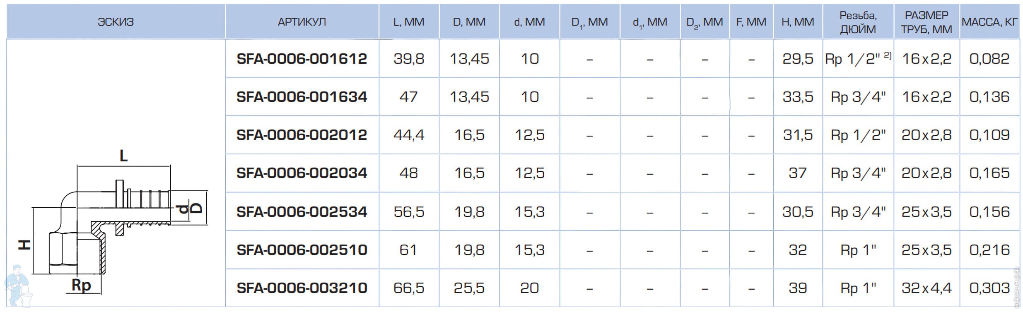Screen dimensions: 1023x312
Task: Click the 0,303 mass value cell
Action: (989, 288)
